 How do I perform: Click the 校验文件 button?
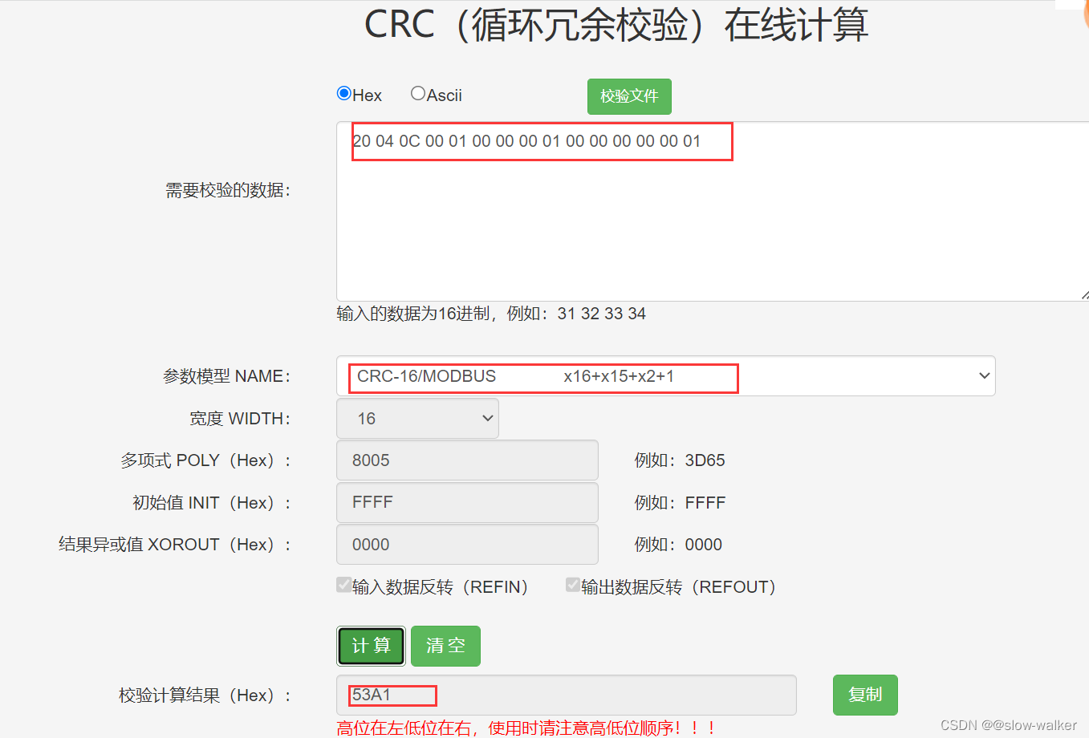(x=629, y=96)
